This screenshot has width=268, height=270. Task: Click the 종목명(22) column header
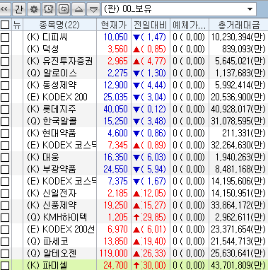tap(59, 25)
